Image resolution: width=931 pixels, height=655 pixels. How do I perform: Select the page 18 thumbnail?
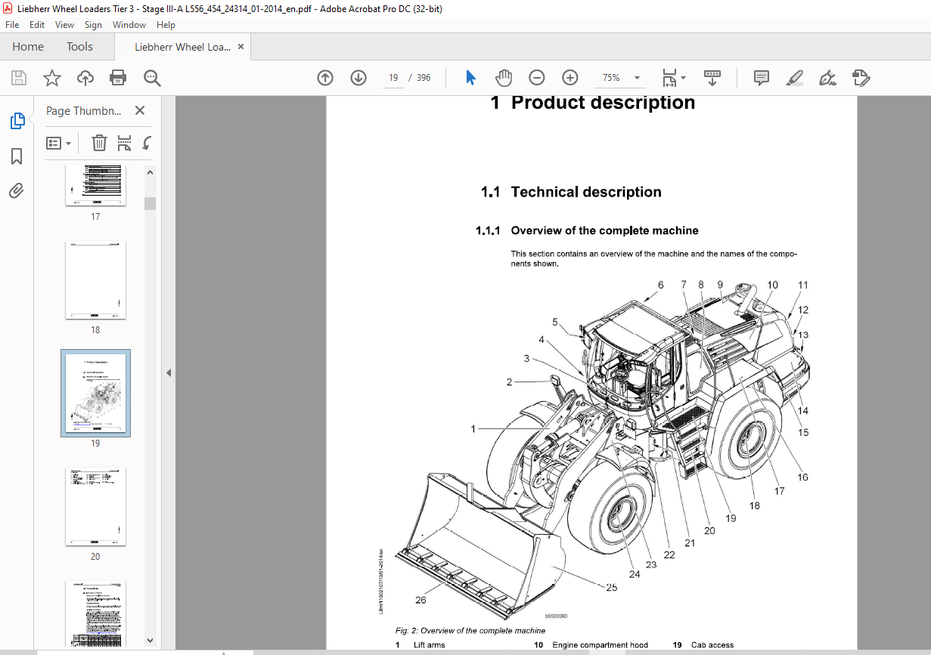tap(95, 280)
